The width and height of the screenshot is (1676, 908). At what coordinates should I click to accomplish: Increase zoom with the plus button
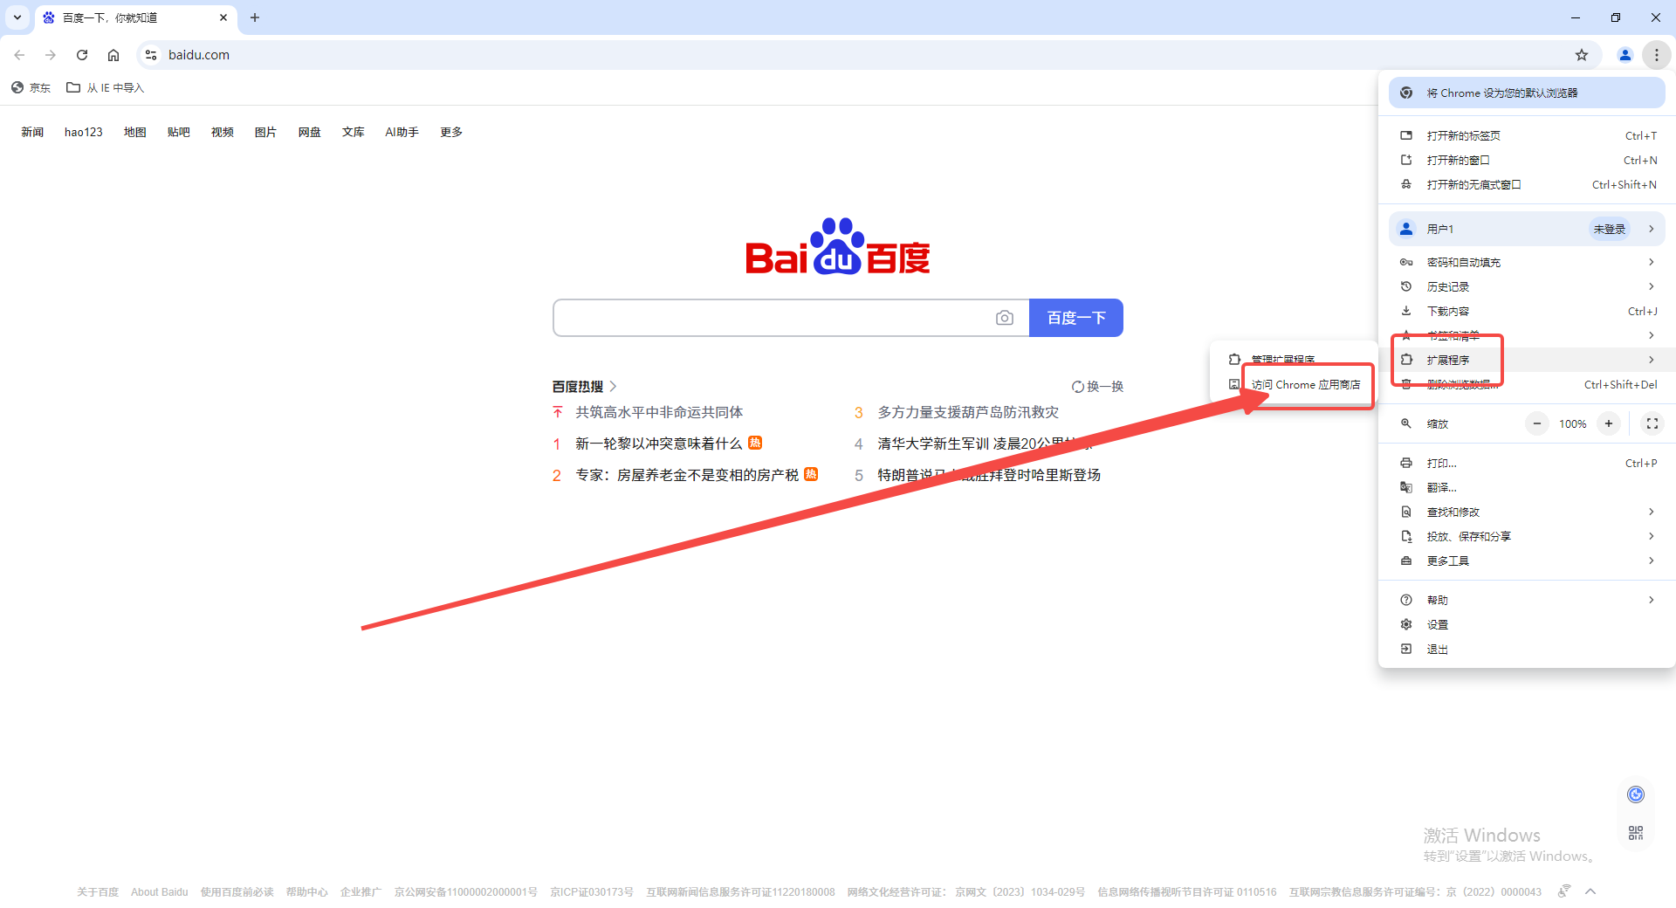click(x=1609, y=423)
